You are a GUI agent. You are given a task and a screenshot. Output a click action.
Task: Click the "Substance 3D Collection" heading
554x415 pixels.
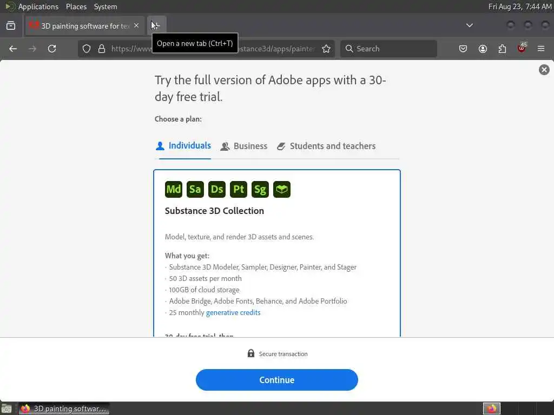214,211
